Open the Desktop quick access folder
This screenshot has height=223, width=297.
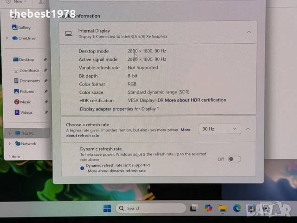(24, 60)
